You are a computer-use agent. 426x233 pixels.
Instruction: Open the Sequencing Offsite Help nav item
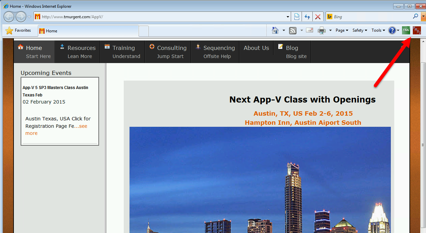pyautogui.click(x=215, y=52)
